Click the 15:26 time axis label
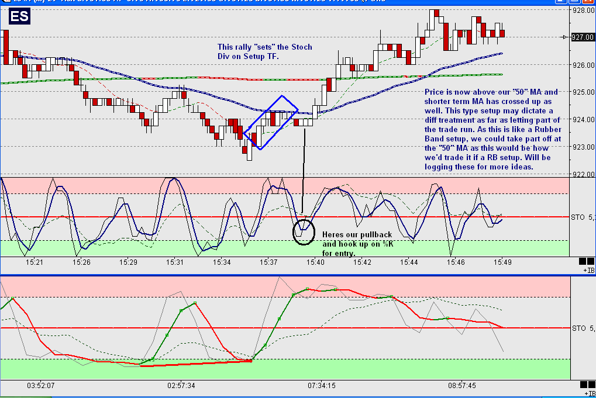This screenshot has height=398, width=596. 81,262
